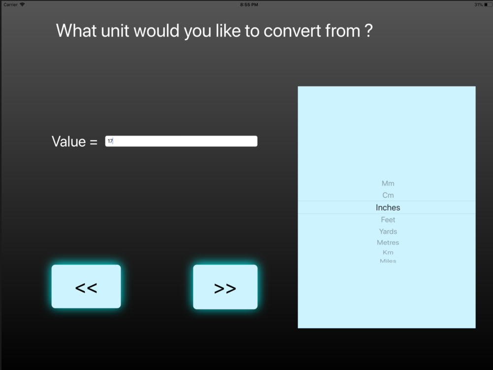
Task: Click the 'convert from' heading text
Action: point(312,31)
